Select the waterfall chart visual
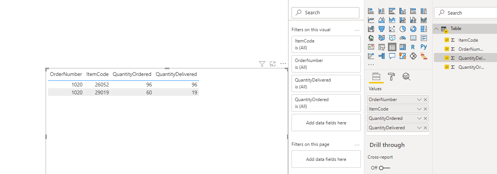Viewport: 497px width, 174px height. [371, 29]
